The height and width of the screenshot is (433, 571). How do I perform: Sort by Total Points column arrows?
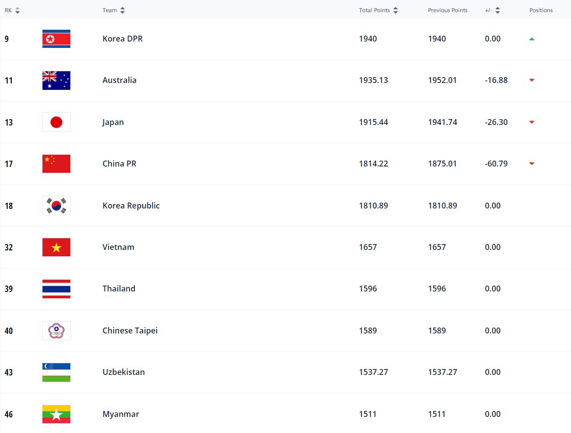tap(396, 10)
